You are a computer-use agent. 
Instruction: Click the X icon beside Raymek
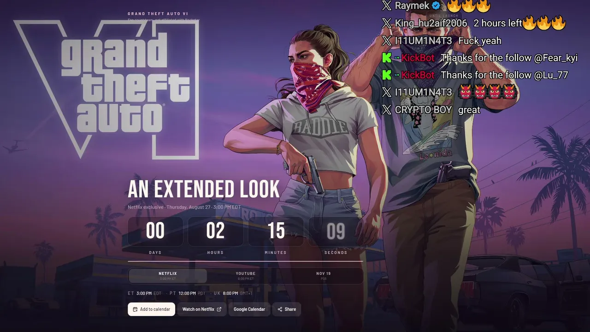point(387,6)
